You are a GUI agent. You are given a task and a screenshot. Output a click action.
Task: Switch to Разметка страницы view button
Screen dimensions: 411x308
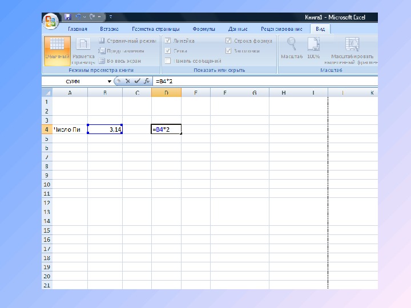tap(83, 51)
